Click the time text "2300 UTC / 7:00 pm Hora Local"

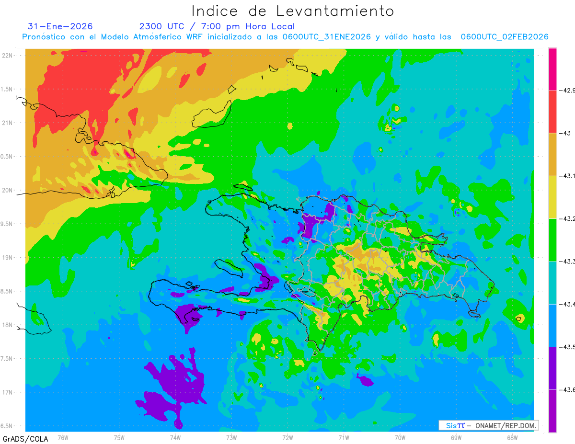[217, 26]
